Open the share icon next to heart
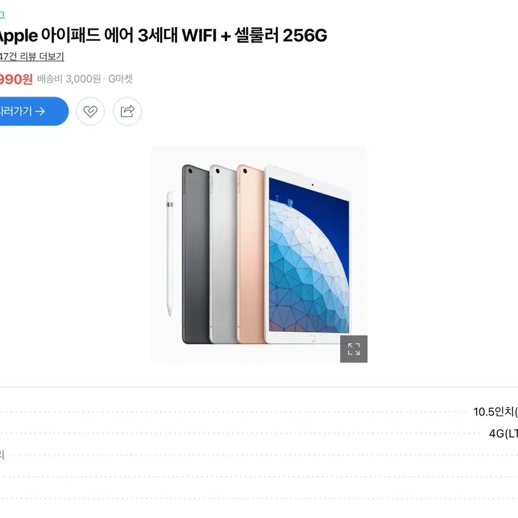 pos(127,111)
